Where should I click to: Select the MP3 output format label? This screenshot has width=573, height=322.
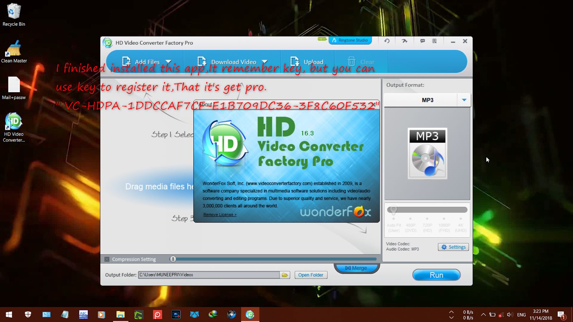click(x=428, y=100)
